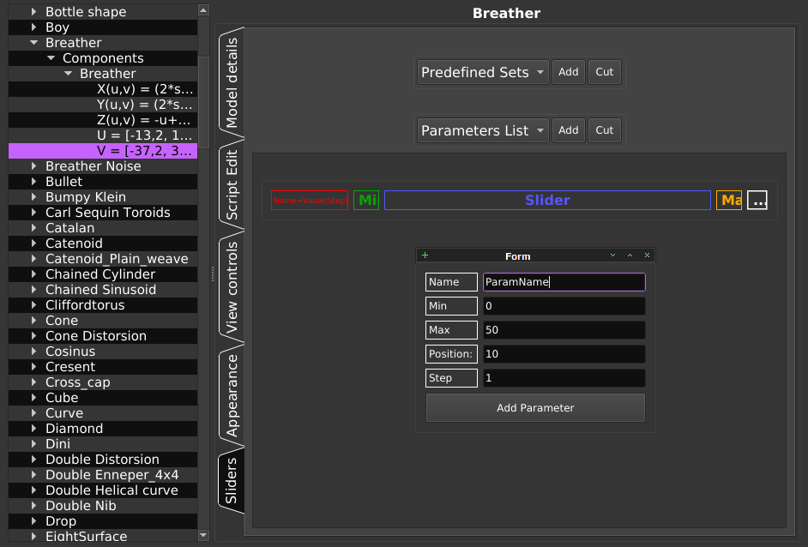808x547 pixels.
Task: Select the Appearance tab
Action: 232,395
